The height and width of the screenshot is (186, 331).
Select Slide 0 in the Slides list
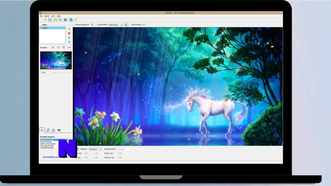(52, 28)
